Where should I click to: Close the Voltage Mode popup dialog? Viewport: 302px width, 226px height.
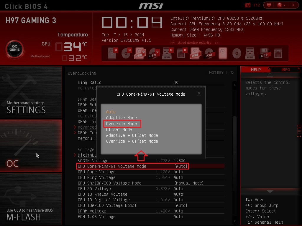point(199,93)
